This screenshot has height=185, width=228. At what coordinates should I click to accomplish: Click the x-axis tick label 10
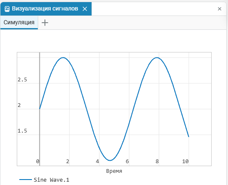(186, 162)
